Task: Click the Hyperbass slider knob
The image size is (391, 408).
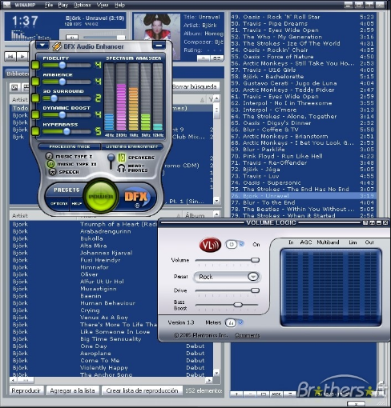Action: tap(67, 131)
